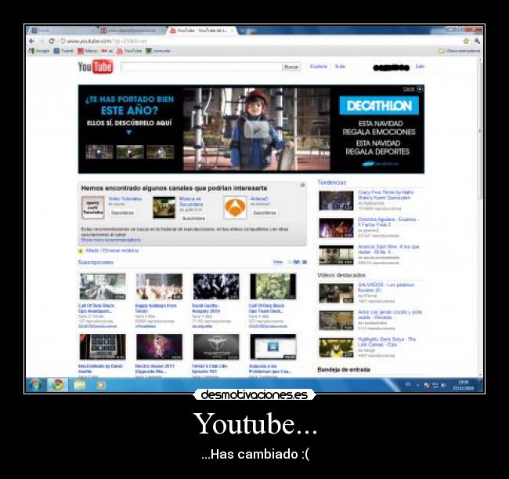
Task: Open the Electro House 2011 video thumbnail
Action: (x=159, y=347)
